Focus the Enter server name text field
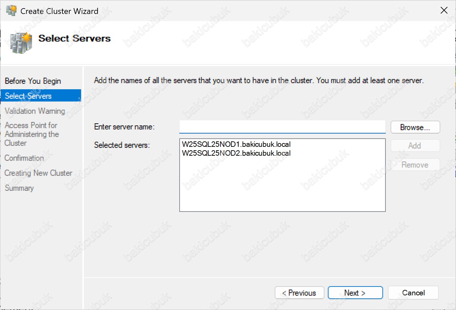Screen dimensions: 456x310 (x=282, y=127)
